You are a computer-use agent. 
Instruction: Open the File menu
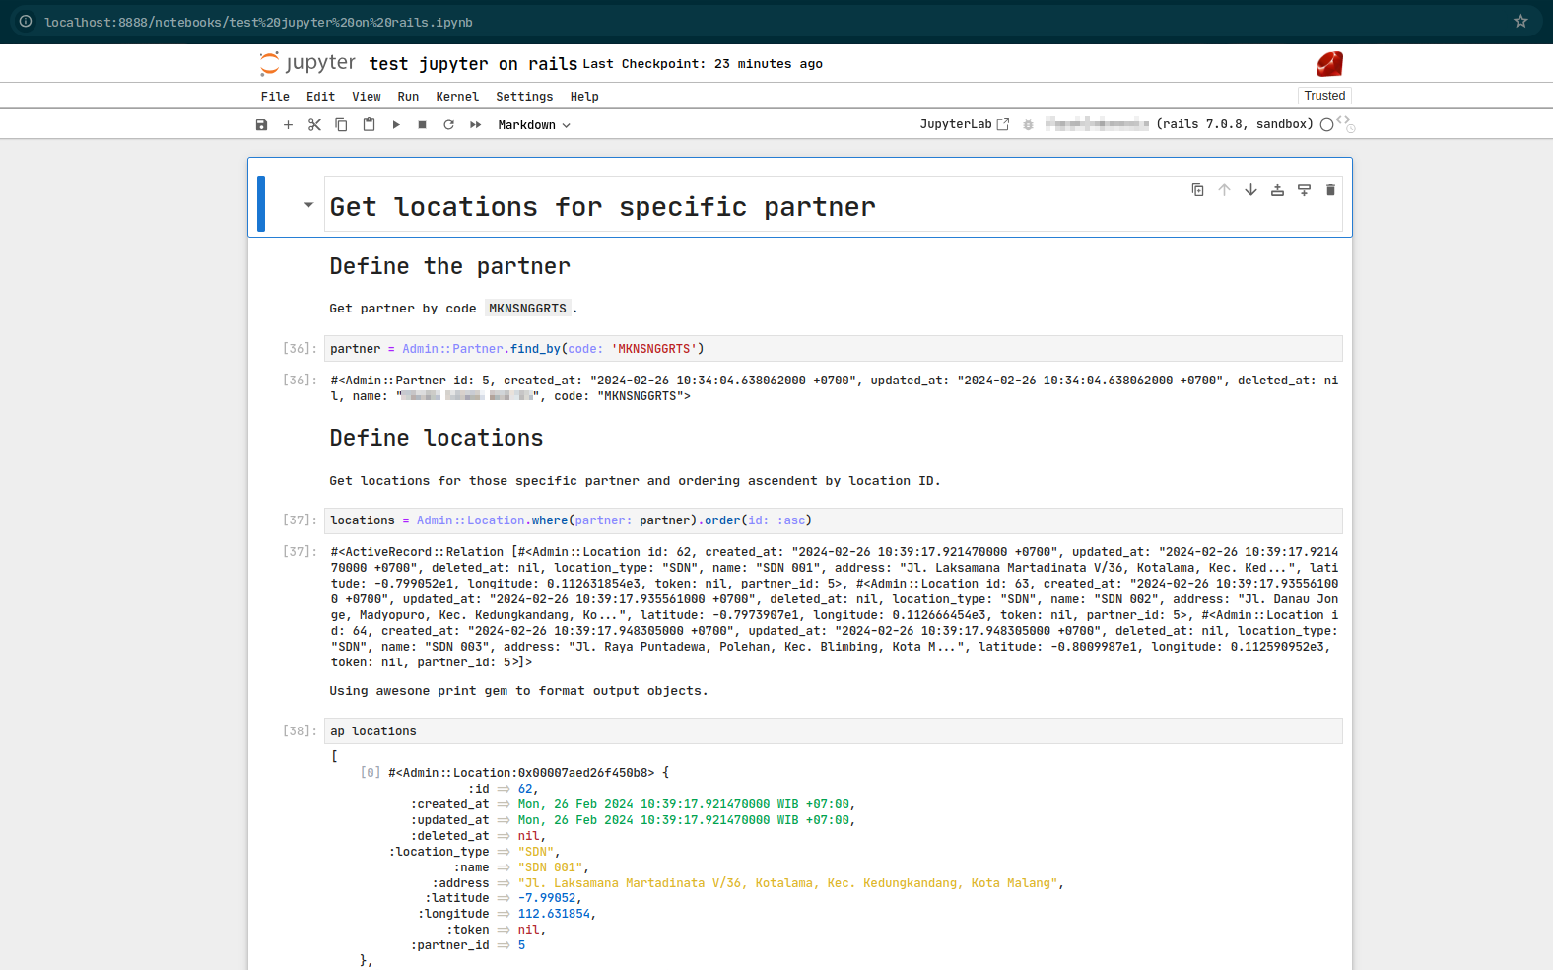tap(275, 97)
